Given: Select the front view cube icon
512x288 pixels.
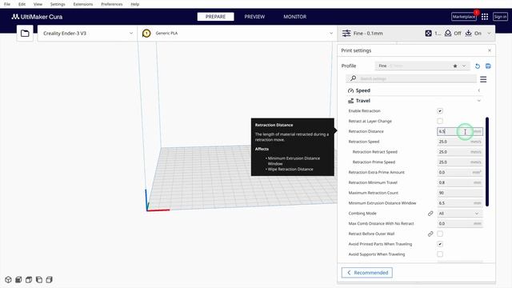Looking at the screenshot, I should pyautogui.click(x=18, y=280).
